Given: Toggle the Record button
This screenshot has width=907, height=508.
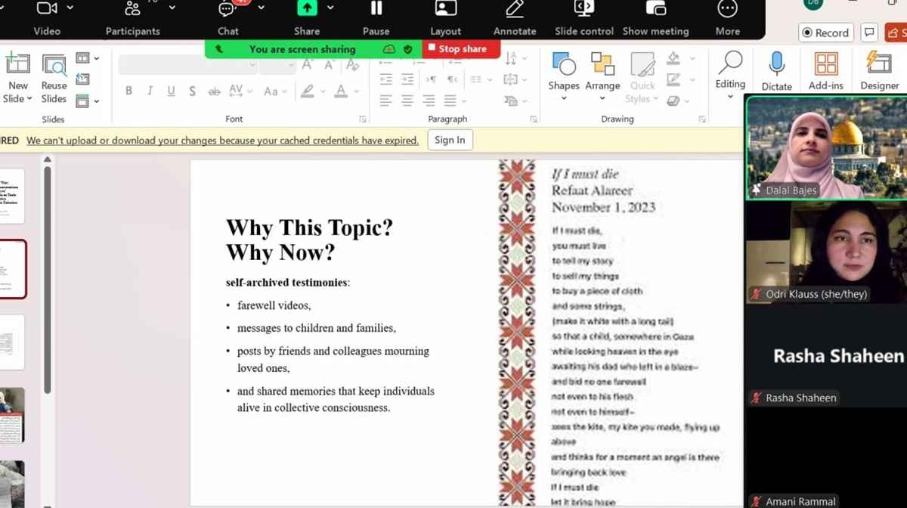Looking at the screenshot, I should click(825, 33).
